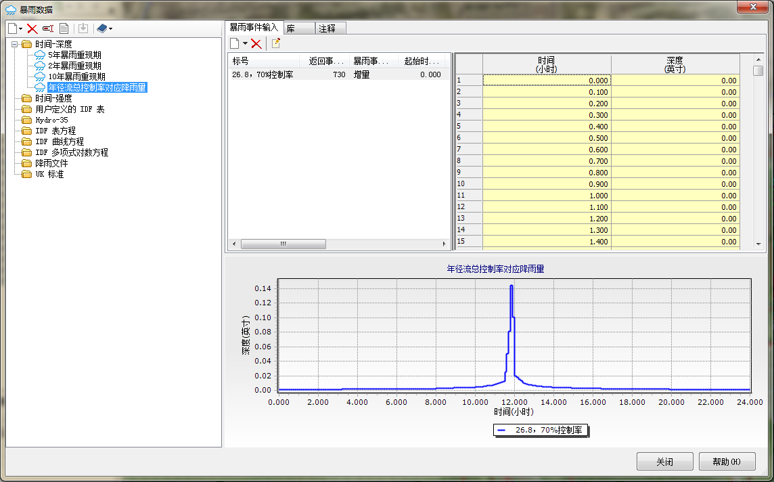
Task: Click the 关闭 button
Action: [x=665, y=462]
